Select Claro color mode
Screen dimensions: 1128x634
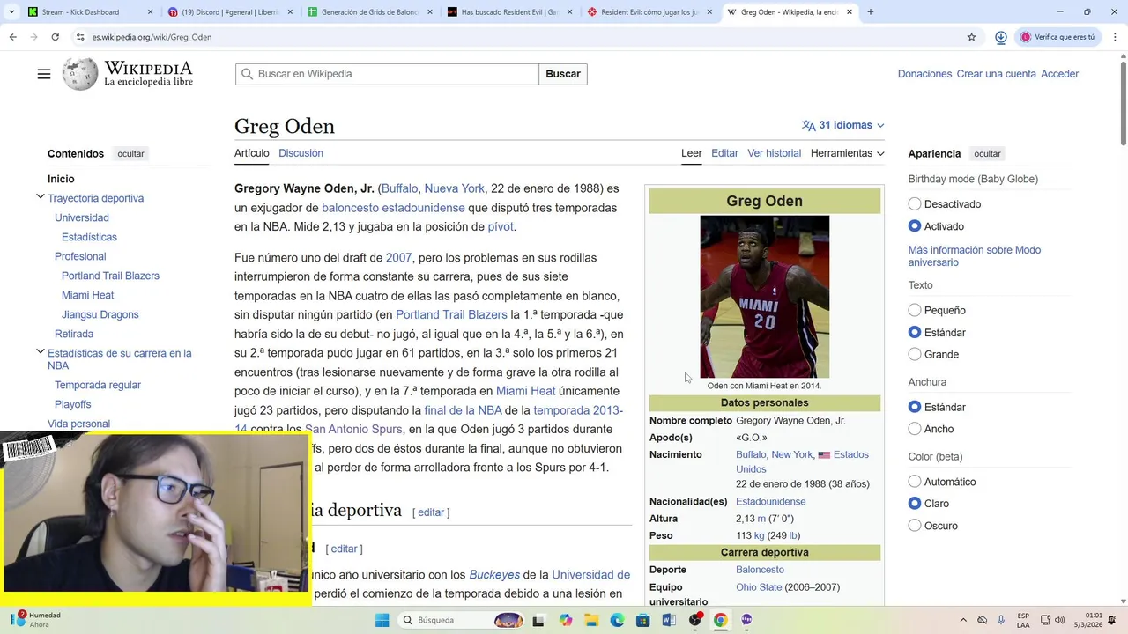point(915,504)
